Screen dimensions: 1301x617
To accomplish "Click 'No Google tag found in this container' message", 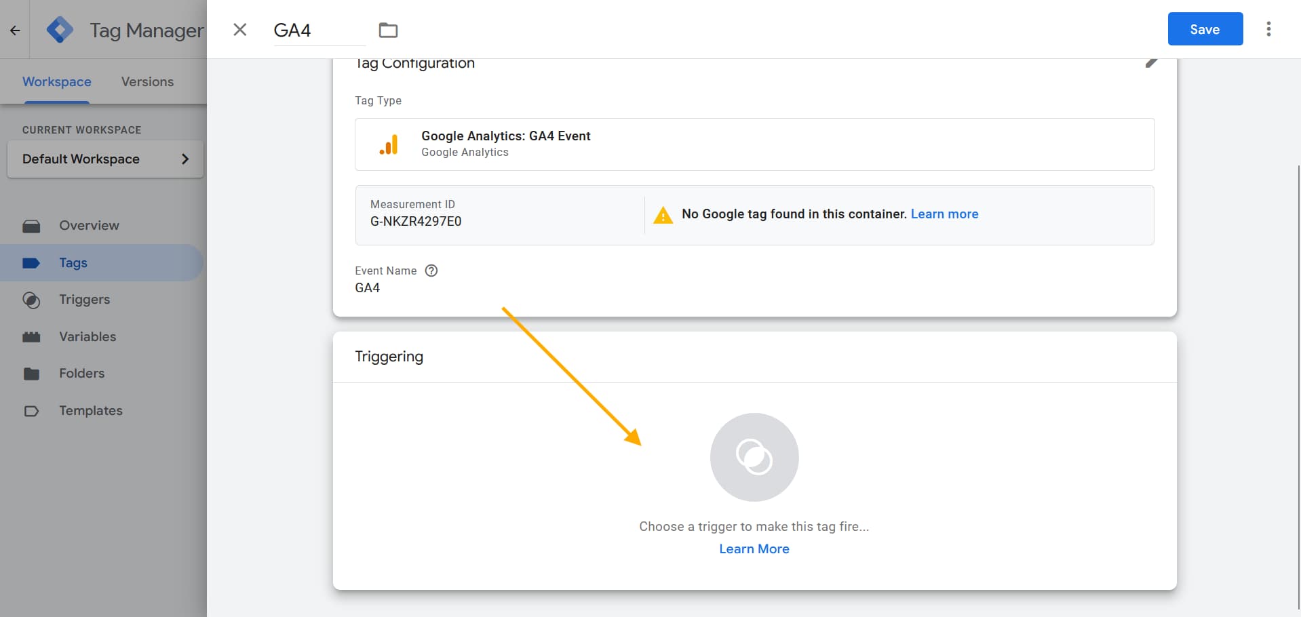I will pyautogui.click(x=794, y=214).
